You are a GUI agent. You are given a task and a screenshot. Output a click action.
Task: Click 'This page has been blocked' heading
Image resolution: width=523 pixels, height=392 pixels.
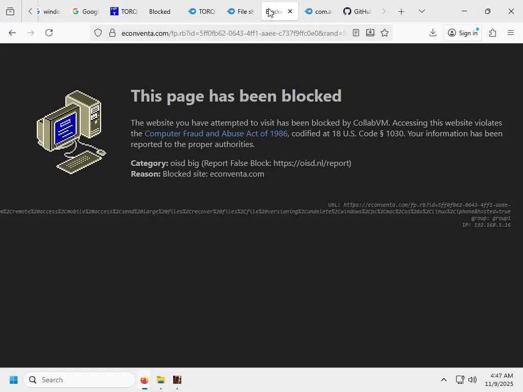tap(236, 96)
